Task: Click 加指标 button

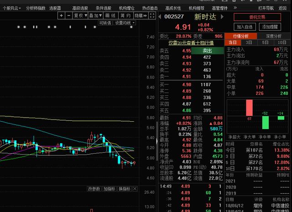Action: [x=109, y=189]
